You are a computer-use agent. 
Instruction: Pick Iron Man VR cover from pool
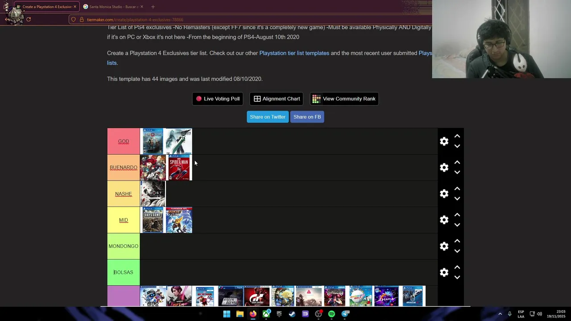click(x=205, y=296)
